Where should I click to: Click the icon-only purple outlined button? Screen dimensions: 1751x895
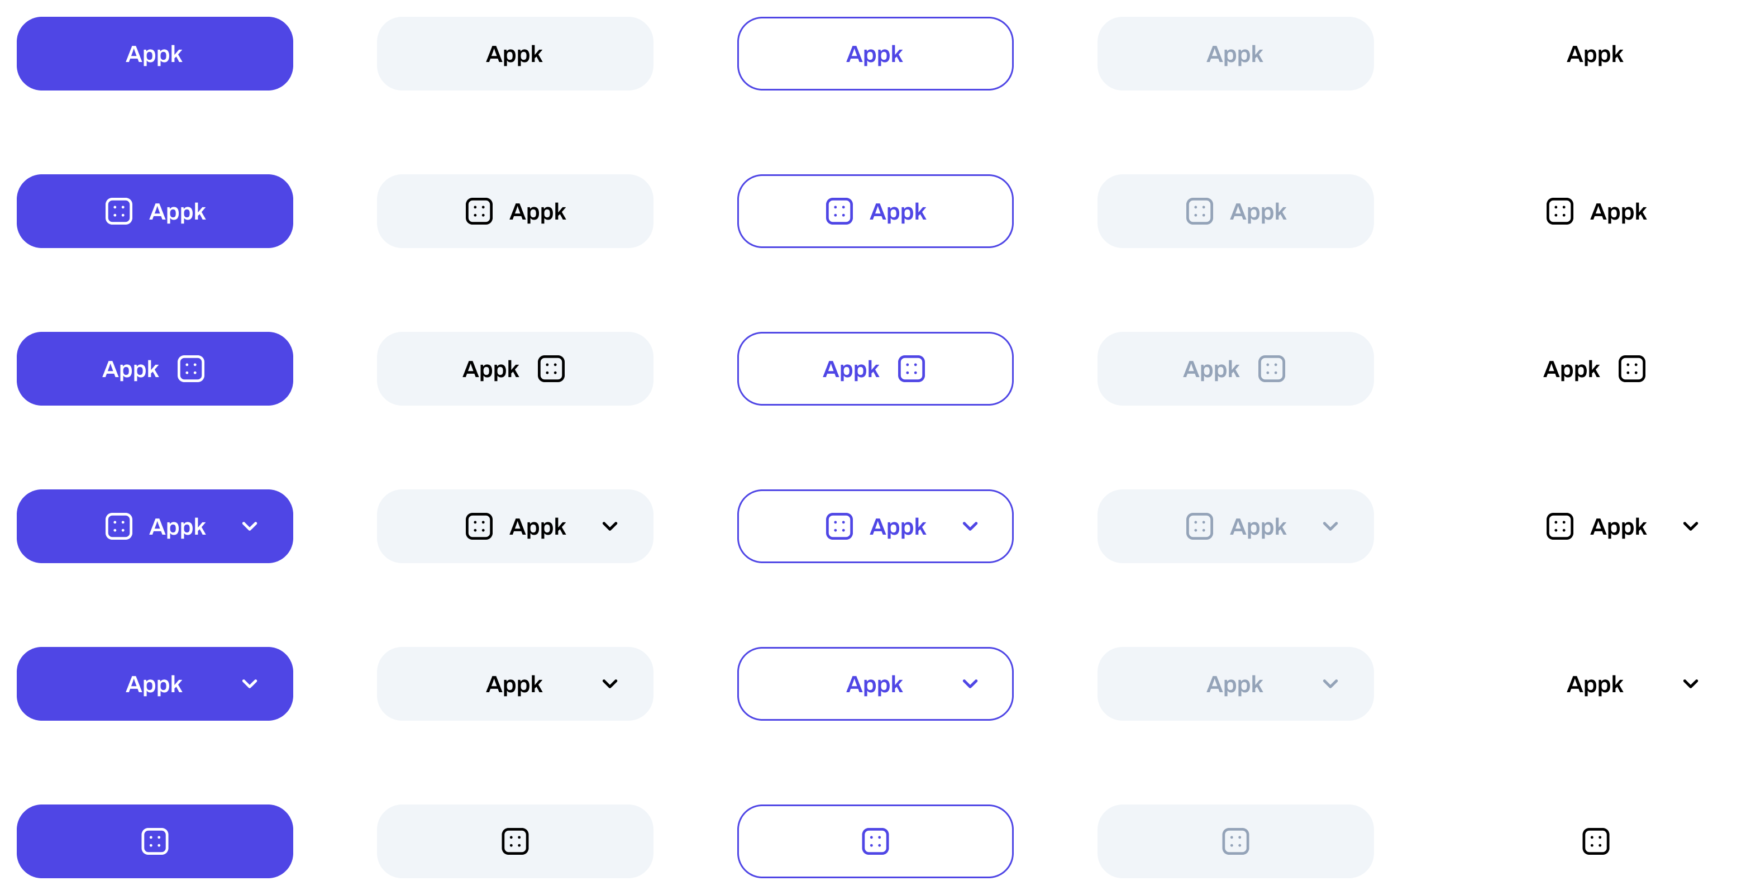click(875, 841)
